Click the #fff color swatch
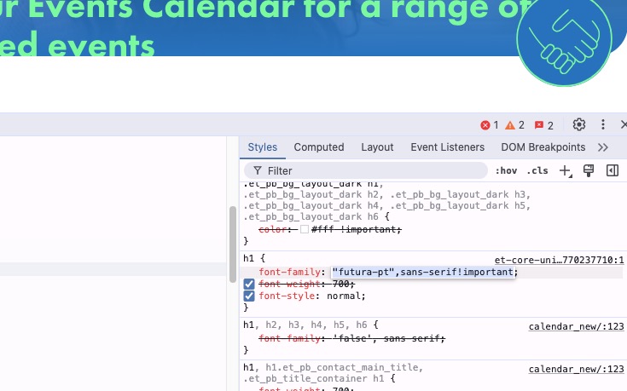The height and width of the screenshot is (391, 627). point(305,229)
